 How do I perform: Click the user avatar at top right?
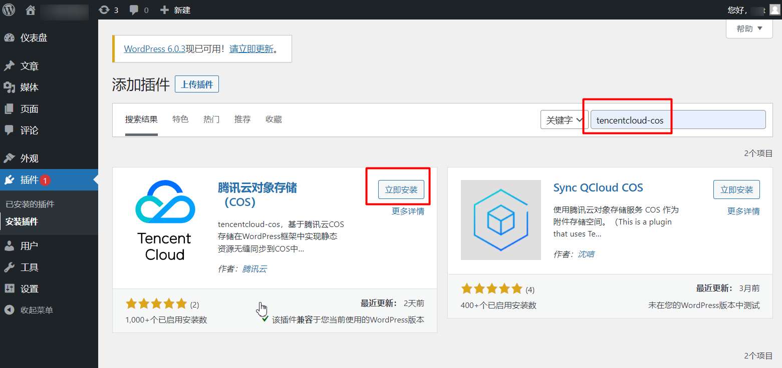click(774, 10)
